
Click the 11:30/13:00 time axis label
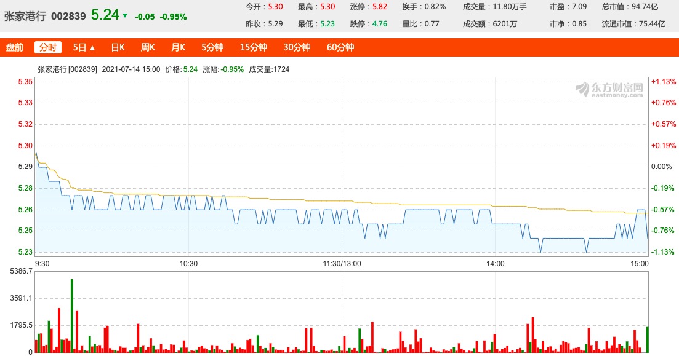[342, 263]
